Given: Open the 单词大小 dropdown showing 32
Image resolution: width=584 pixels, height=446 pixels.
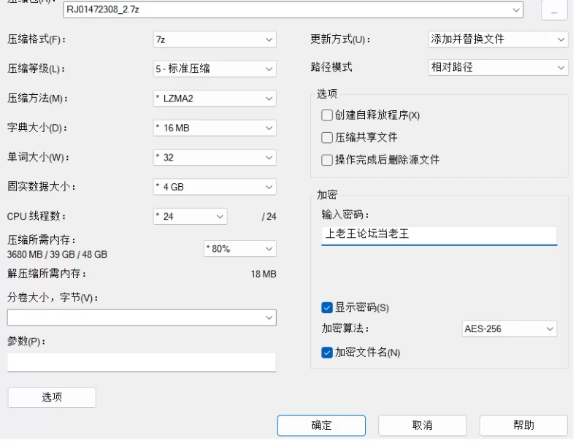Looking at the screenshot, I should pos(215,157).
